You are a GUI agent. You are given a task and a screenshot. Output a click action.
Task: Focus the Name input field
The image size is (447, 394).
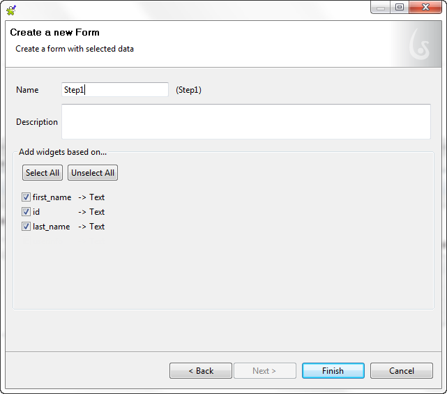click(x=115, y=90)
